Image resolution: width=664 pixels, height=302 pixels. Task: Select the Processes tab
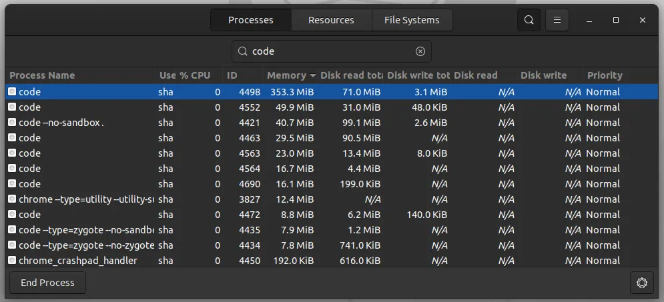(251, 20)
